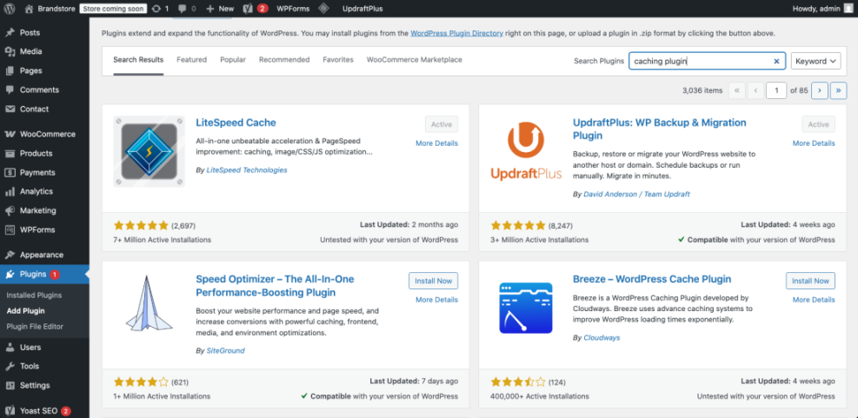Install Breeze WordPress Cache Plugin now
This screenshot has height=418, width=858.
pos(810,281)
